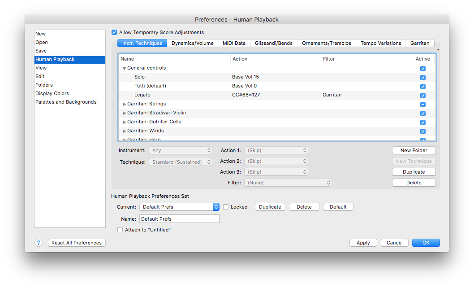Toggle Active checkbox for Legato row
The height and width of the screenshot is (288, 474).
[423, 96]
